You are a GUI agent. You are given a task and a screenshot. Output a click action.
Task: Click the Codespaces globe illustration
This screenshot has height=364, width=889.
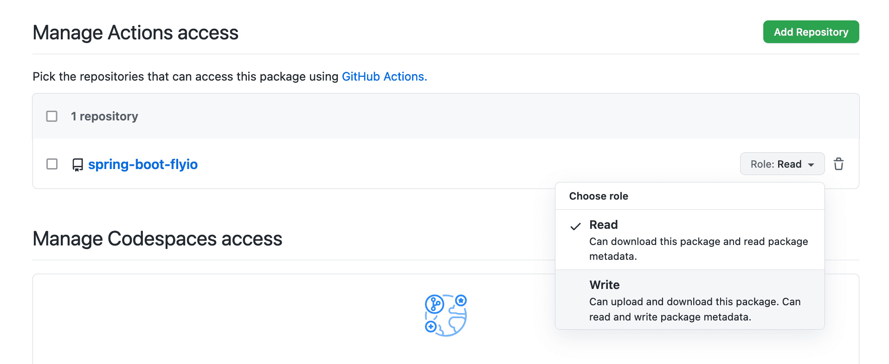tap(445, 315)
